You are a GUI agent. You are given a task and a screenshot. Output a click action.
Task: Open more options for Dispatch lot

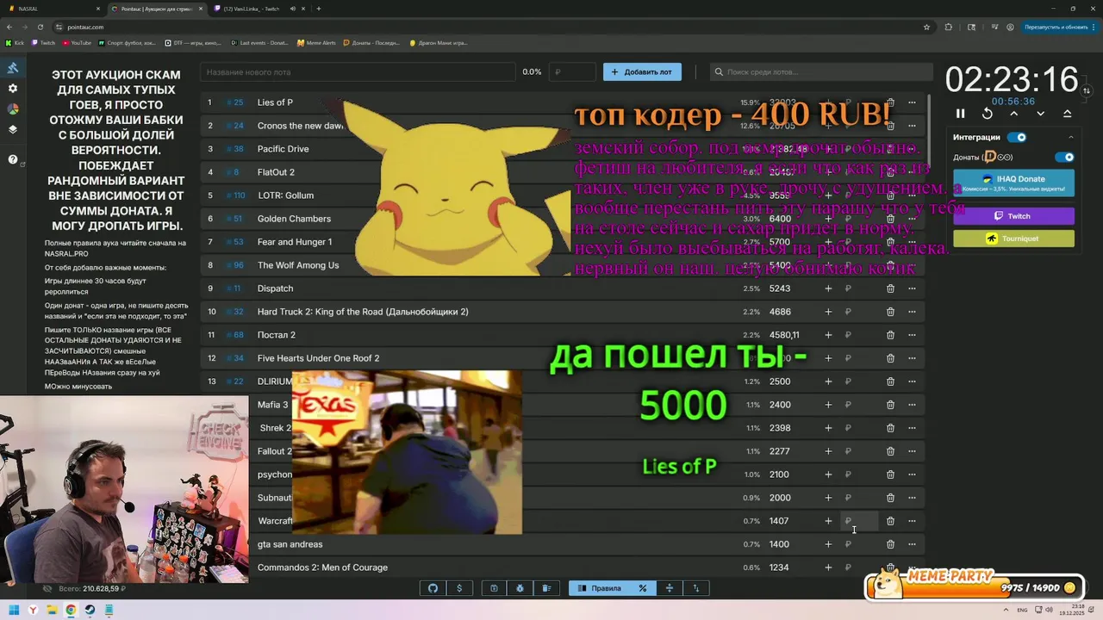(912, 288)
